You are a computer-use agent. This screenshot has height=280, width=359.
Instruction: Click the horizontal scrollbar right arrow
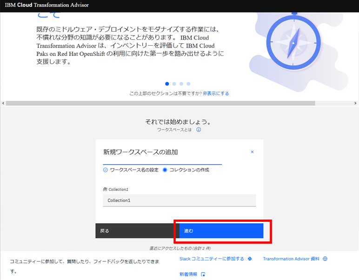point(355,103)
